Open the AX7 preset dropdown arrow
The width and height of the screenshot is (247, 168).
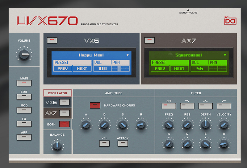pyautogui.click(x=225, y=55)
